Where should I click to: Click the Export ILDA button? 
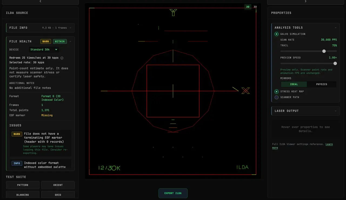coord(173,193)
